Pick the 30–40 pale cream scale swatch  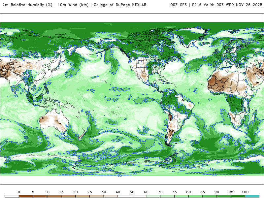pos(111,196)
